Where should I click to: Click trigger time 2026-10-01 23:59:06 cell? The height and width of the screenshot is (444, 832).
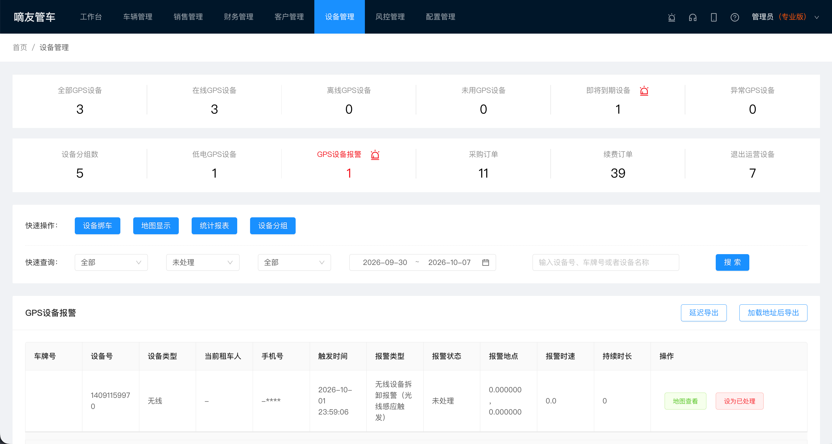[338, 401]
